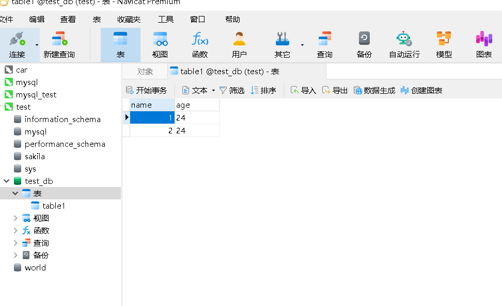
Task: Open the Favorites (收藏夹) menu
Action: click(x=129, y=20)
